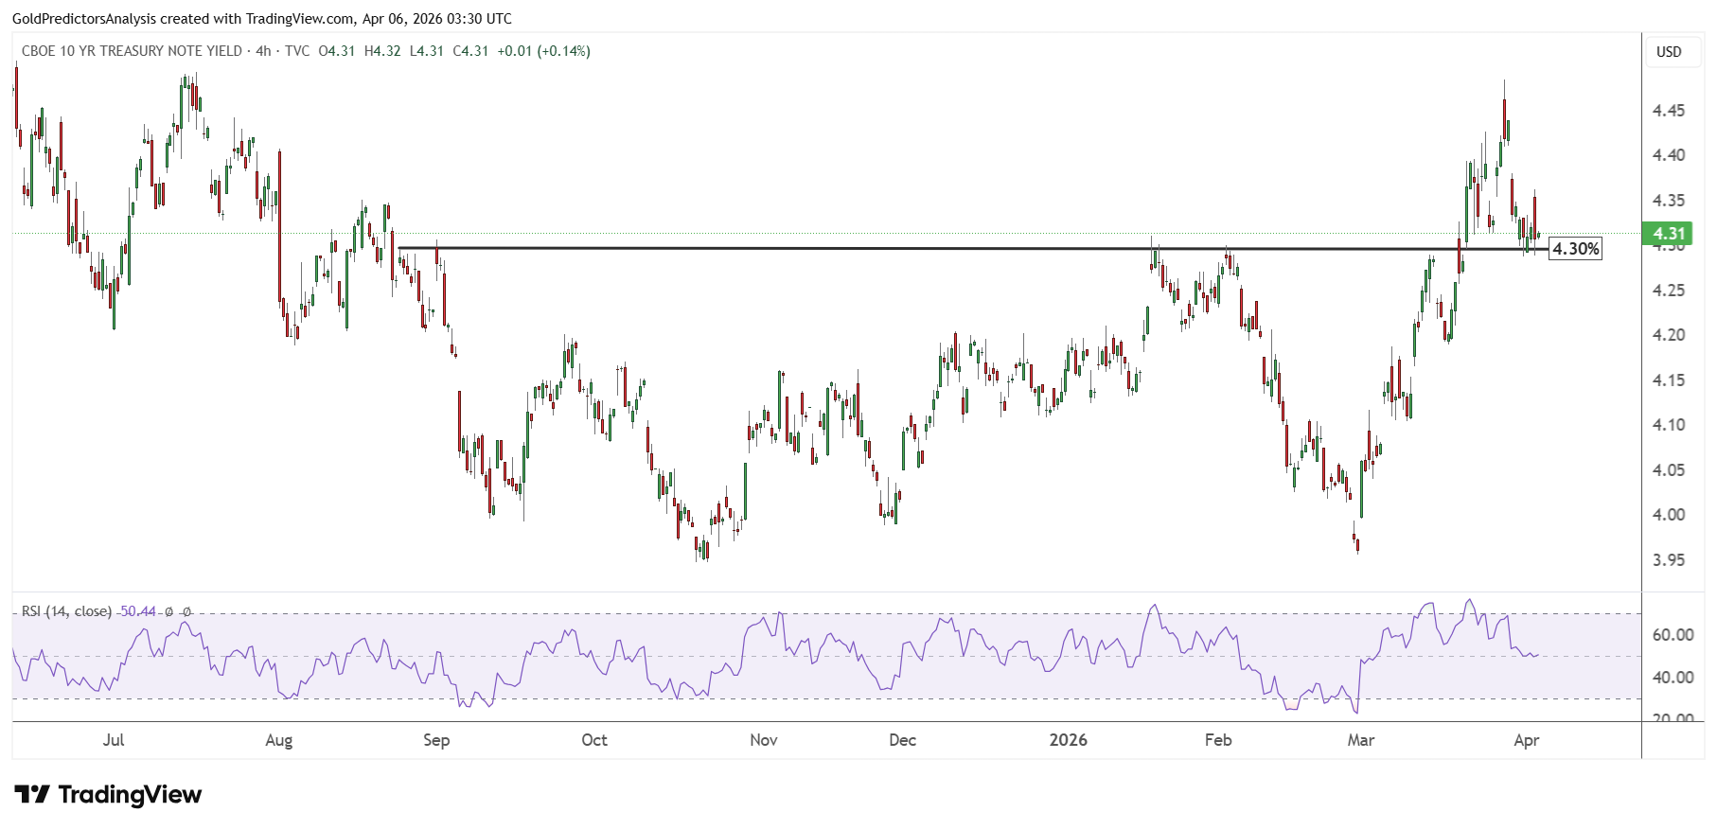
Task: Click the 40.00 RSI axis label
Action: (x=1673, y=678)
